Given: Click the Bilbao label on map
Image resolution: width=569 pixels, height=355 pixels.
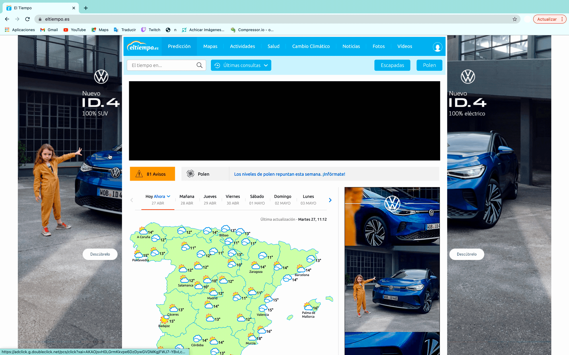Looking at the screenshot, I should 224,235.
